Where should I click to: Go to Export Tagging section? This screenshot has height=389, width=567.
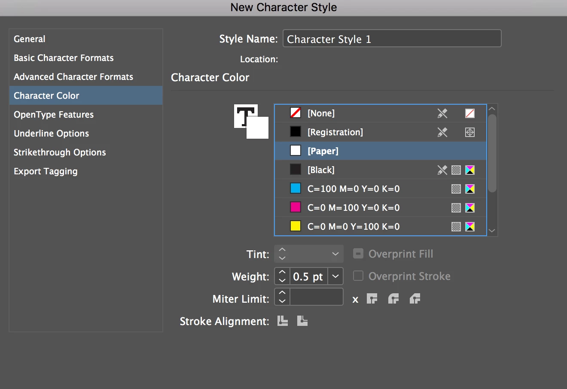(46, 171)
